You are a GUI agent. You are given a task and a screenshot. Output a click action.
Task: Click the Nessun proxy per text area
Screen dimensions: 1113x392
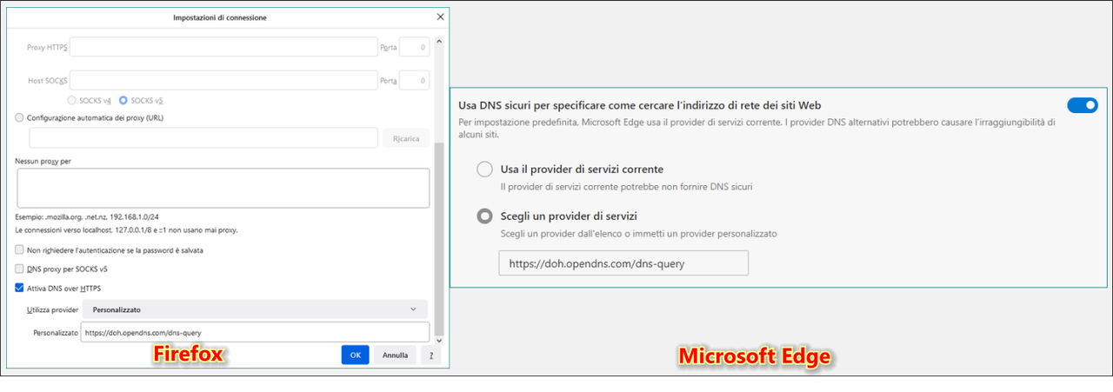(223, 188)
